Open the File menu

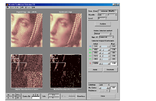tap(8, 7)
